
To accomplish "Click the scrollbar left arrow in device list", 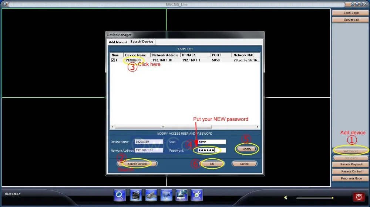I will pyautogui.click(x=112, y=127).
